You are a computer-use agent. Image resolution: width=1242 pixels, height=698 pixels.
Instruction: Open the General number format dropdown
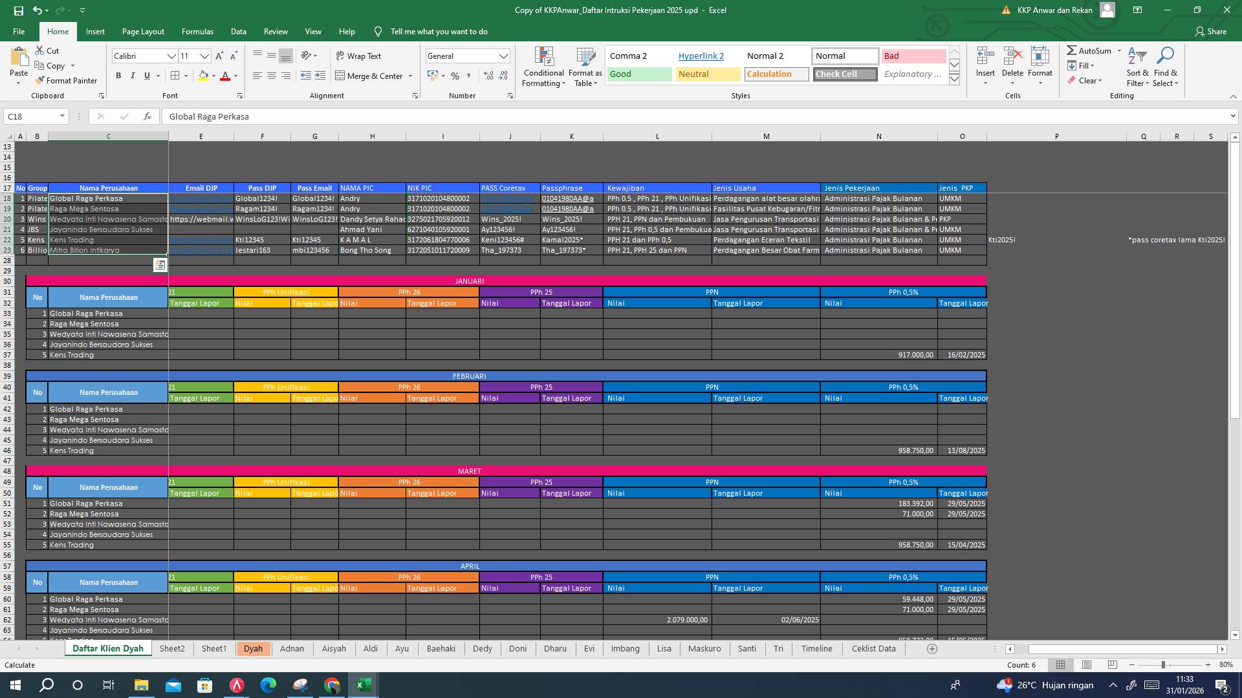tap(504, 56)
